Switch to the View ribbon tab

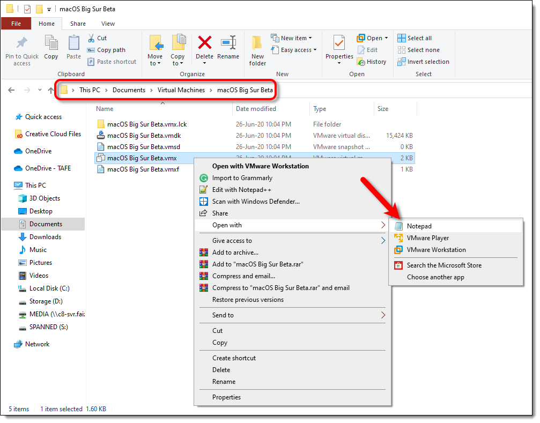tap(108, 24)
